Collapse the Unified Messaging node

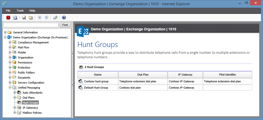point(10,87)
